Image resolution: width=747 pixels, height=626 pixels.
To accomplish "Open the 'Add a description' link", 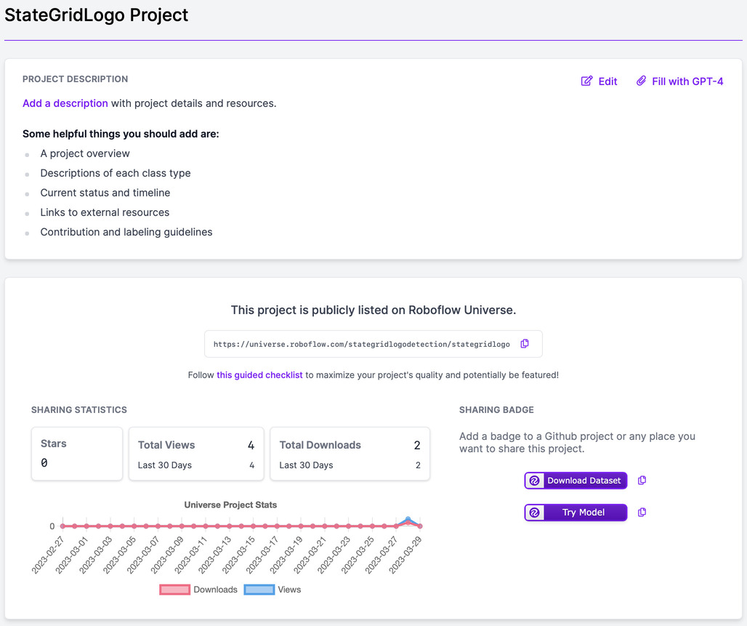I will point(65,103).
